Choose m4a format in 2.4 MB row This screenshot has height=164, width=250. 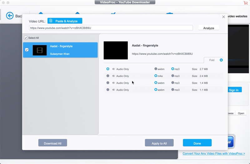click(156, 76)
